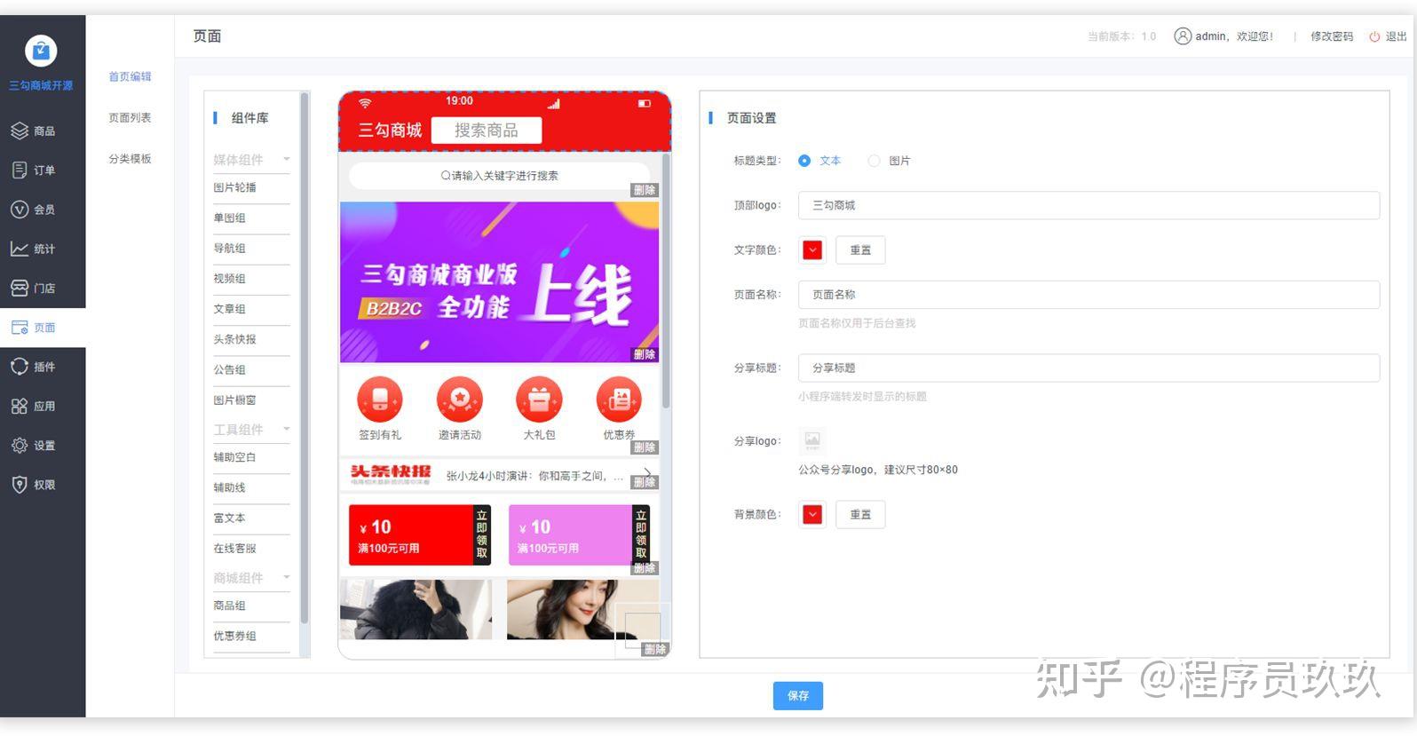Click the 优惠券 icon
The width and height of the screenshot is (1417, 736).
(619, 400)
